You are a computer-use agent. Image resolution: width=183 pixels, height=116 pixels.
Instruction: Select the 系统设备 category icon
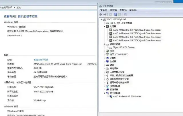click(x=108, y=90)
